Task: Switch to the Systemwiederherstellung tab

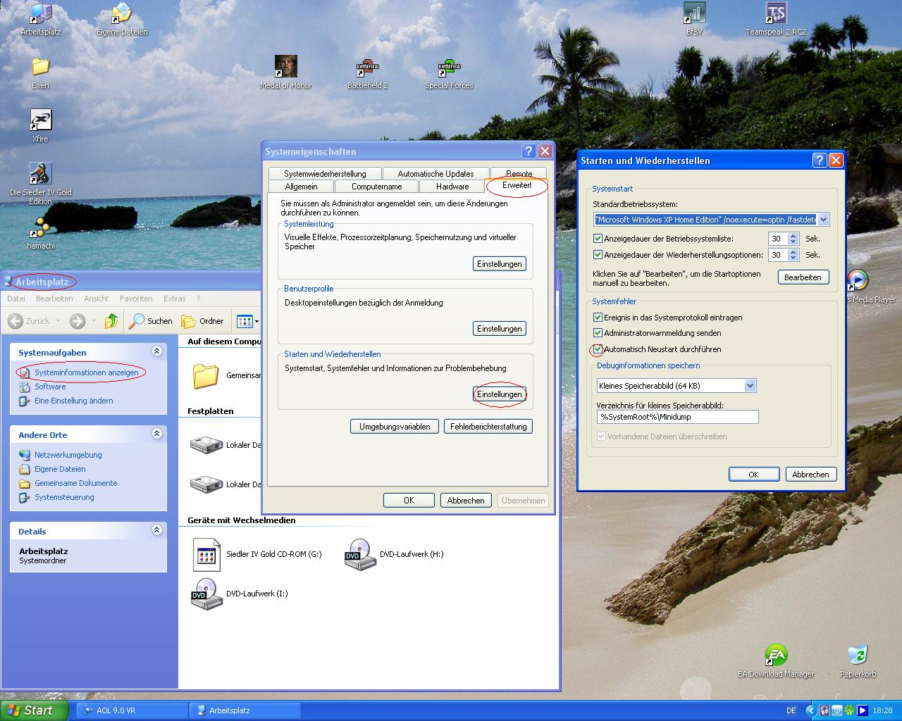Action: tap(325, 174)
